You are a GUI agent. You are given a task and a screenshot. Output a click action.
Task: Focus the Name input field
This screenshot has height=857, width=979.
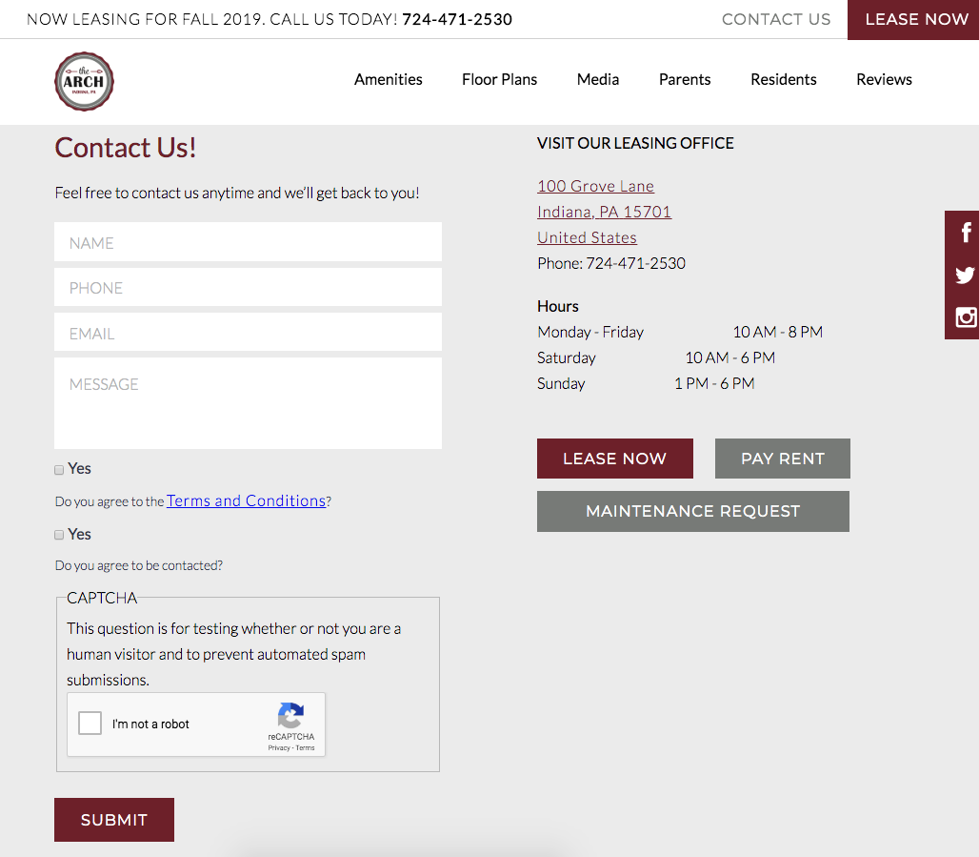click(248, 242)
